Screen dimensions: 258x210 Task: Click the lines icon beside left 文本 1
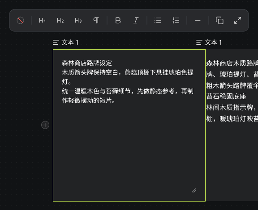tap(56, 42)
